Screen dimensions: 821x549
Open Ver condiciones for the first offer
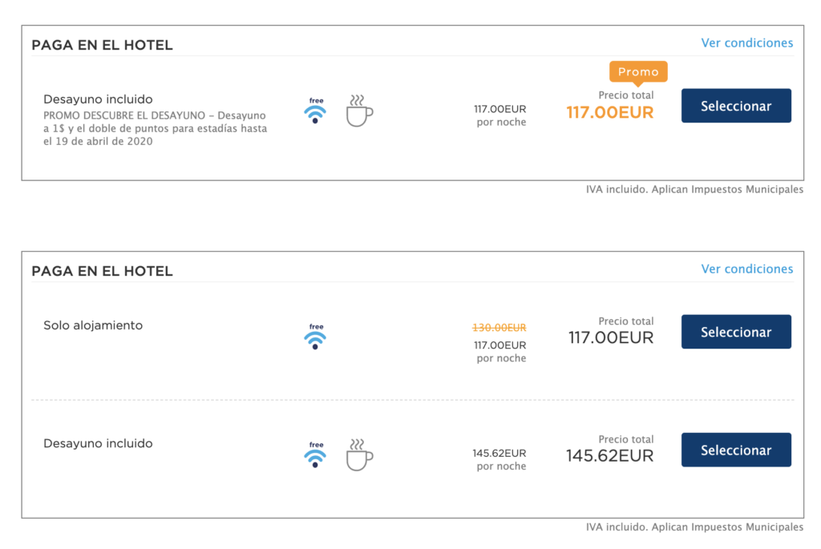[x=747, y=43]
